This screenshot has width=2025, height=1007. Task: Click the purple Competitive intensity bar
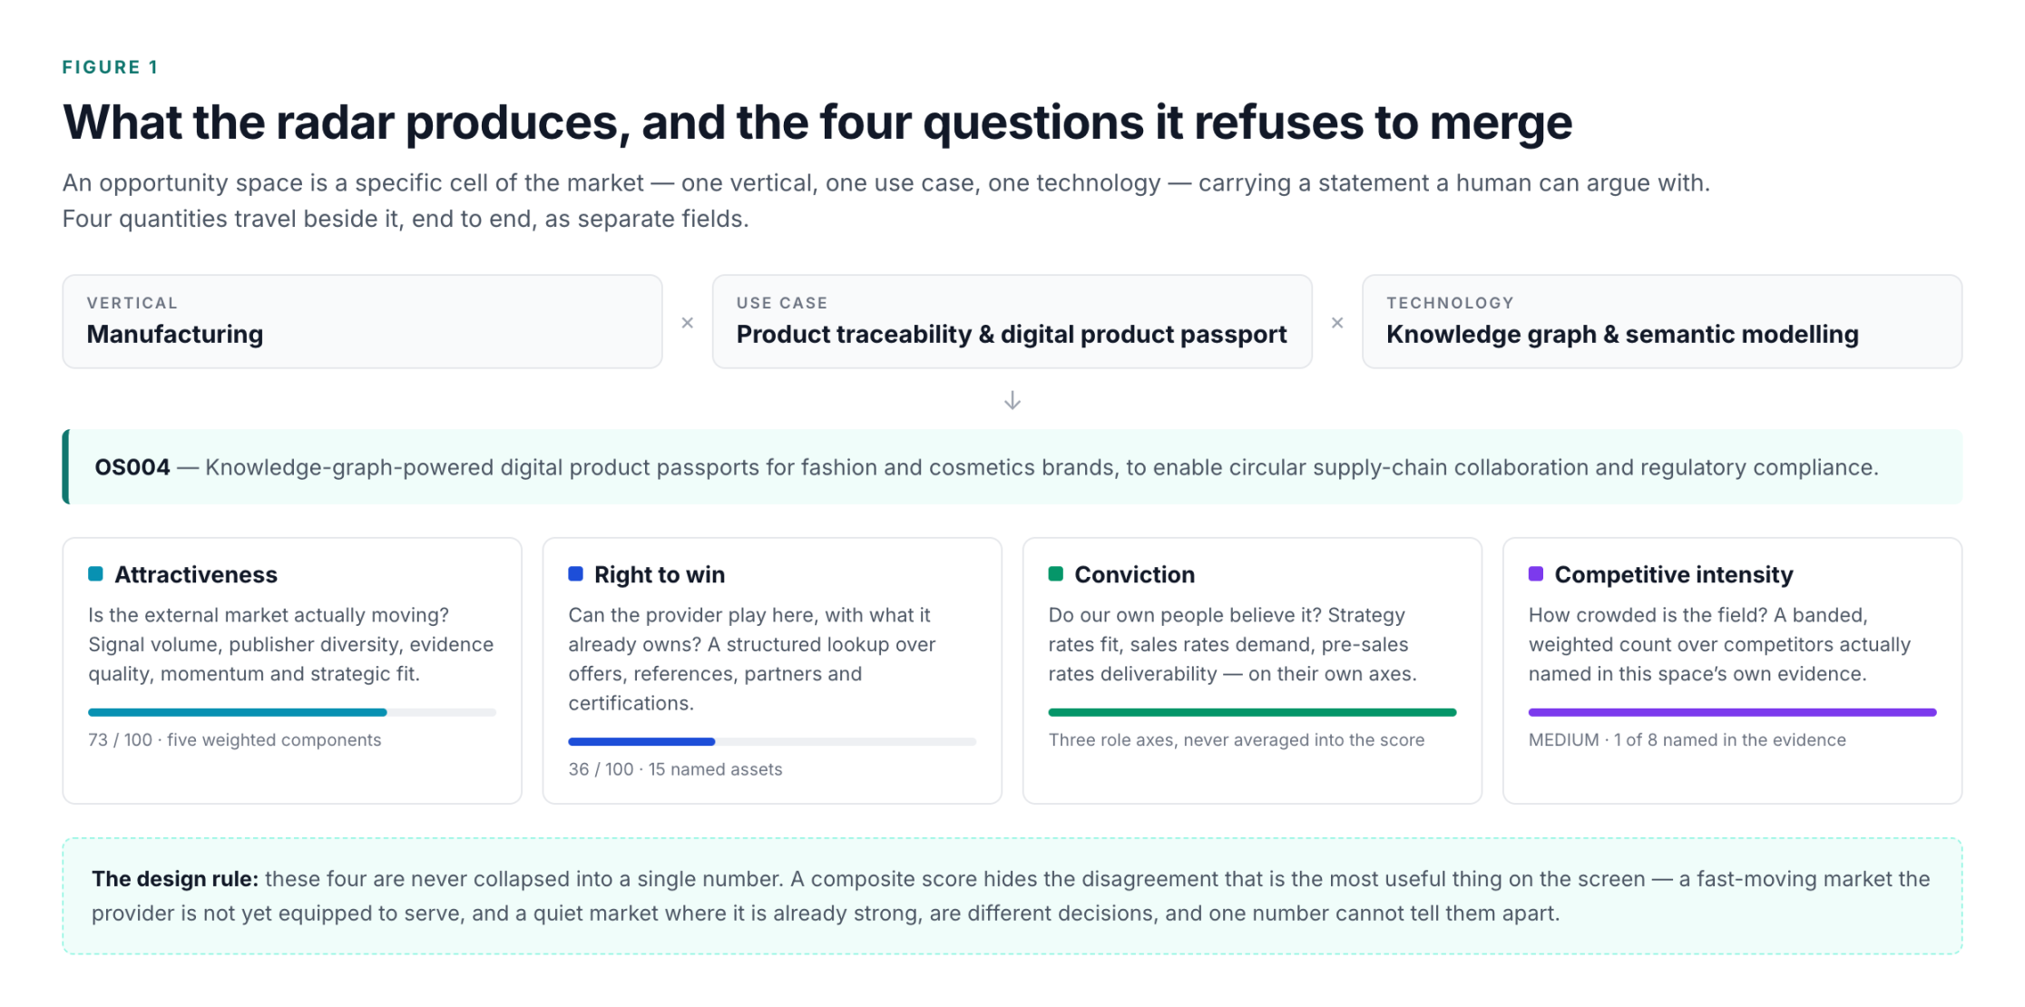click(1732, 712)
